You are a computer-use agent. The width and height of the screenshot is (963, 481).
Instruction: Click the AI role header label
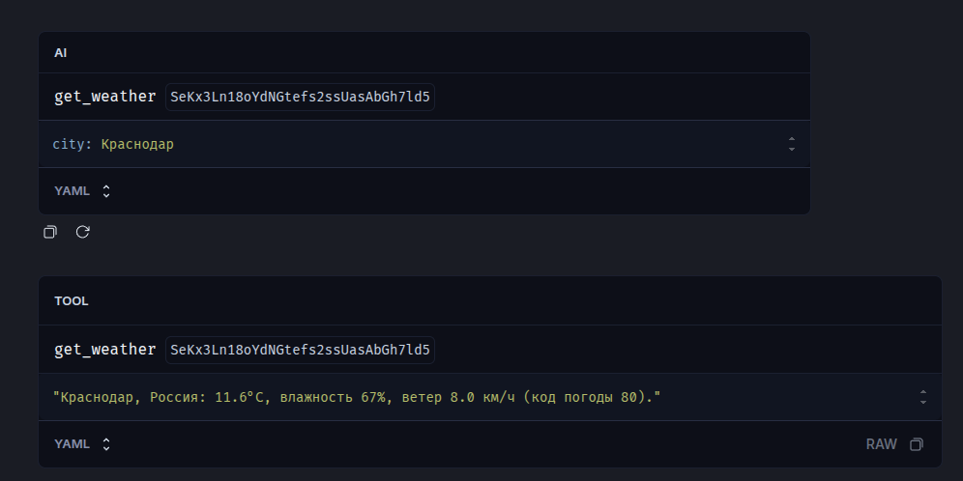pyautogui.click(x=60, y=53)
